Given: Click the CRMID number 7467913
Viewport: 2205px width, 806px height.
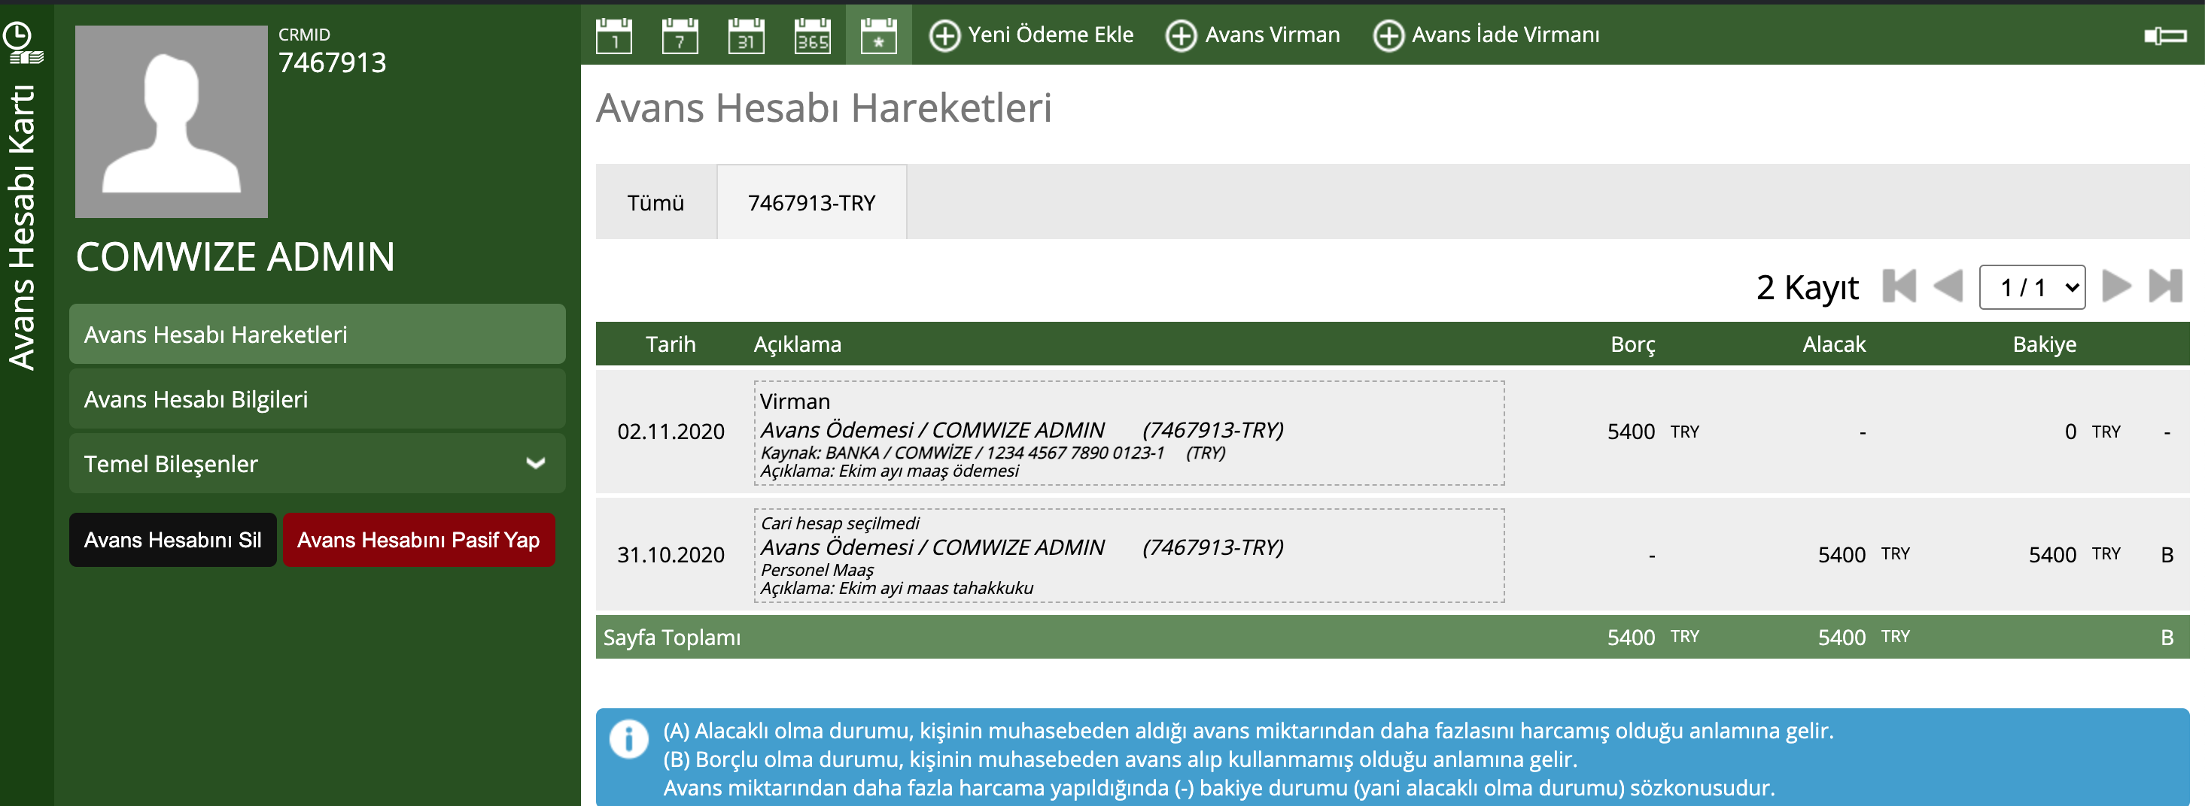Looking at the screenshot, I should (332, 62).
